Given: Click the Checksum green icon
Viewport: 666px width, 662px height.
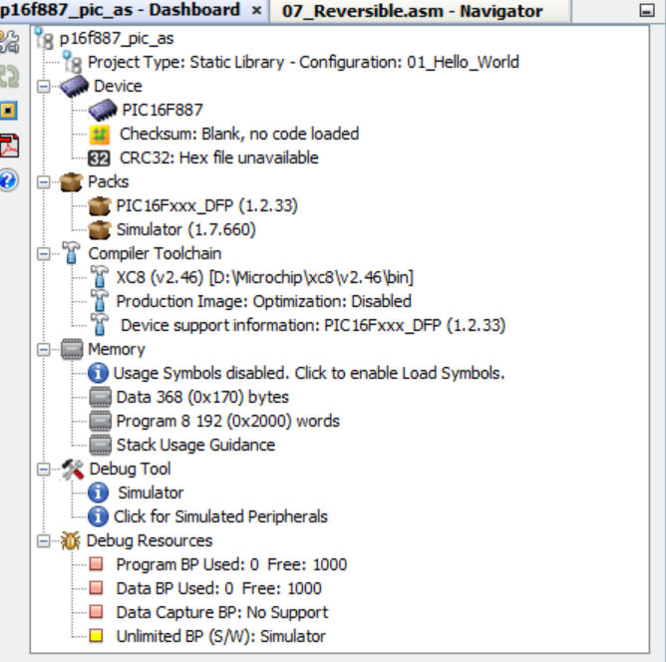Looking at the screenshot, I should click(x=101, y=134).
